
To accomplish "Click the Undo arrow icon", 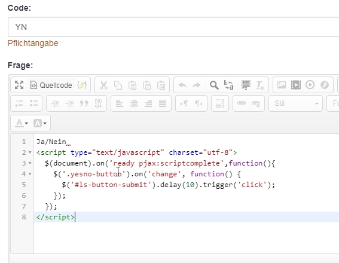I will [x=182, y=85].
